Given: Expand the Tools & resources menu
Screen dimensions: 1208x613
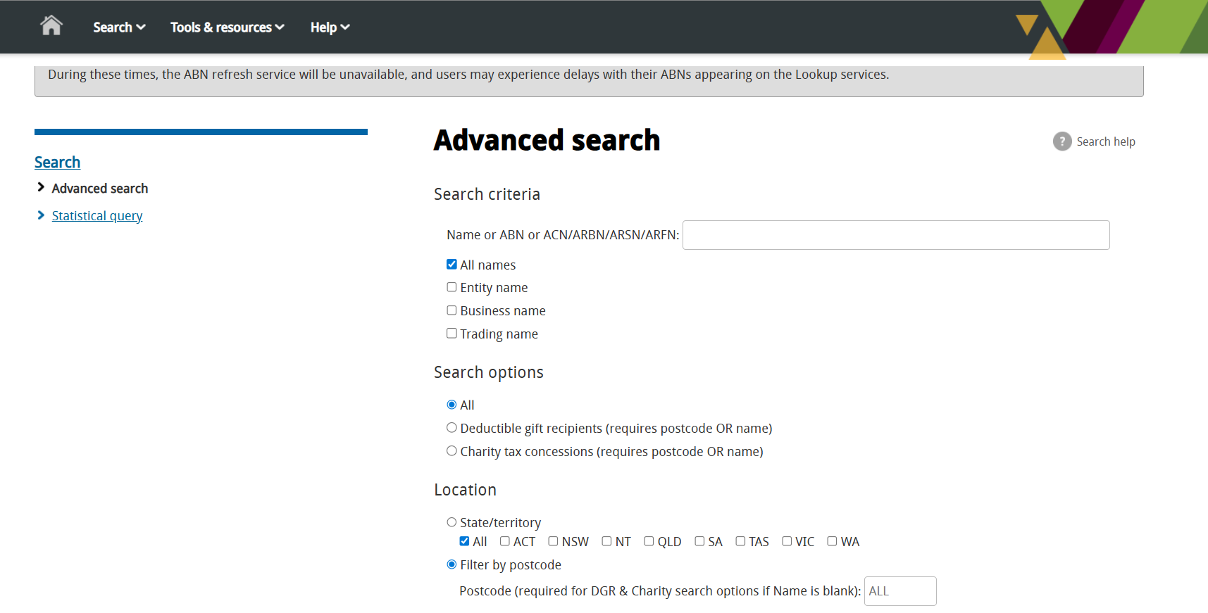Looking at the screenshot, I should click(x=228, y=27).
